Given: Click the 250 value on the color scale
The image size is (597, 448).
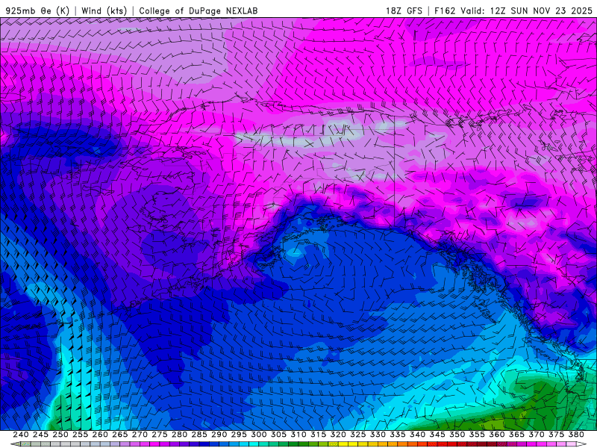Looking at the screenshot, I should 60,435.
